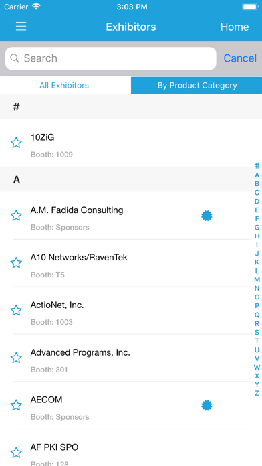
Task: Star the A10 Networks/RavenTek exhibitor
Action: [x=16, y=263]
